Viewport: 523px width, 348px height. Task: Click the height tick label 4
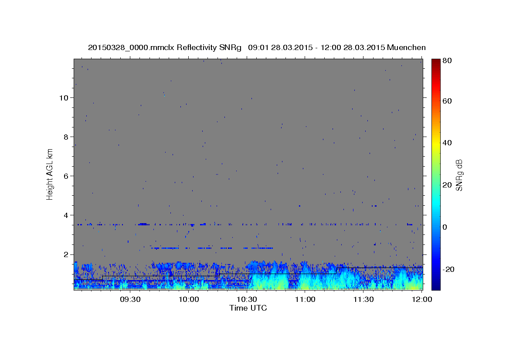point(66,215)
